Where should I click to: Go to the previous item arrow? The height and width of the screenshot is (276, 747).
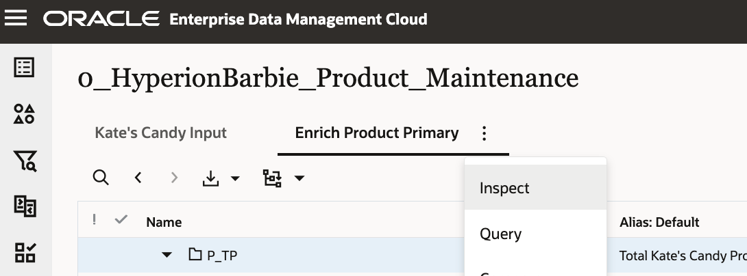(138, 178)
